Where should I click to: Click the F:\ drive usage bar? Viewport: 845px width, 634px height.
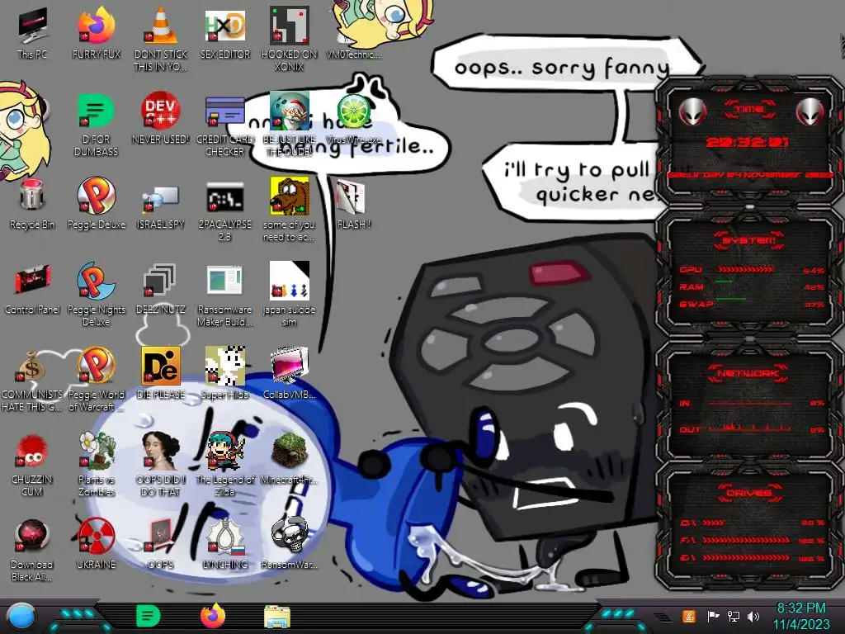746,540
